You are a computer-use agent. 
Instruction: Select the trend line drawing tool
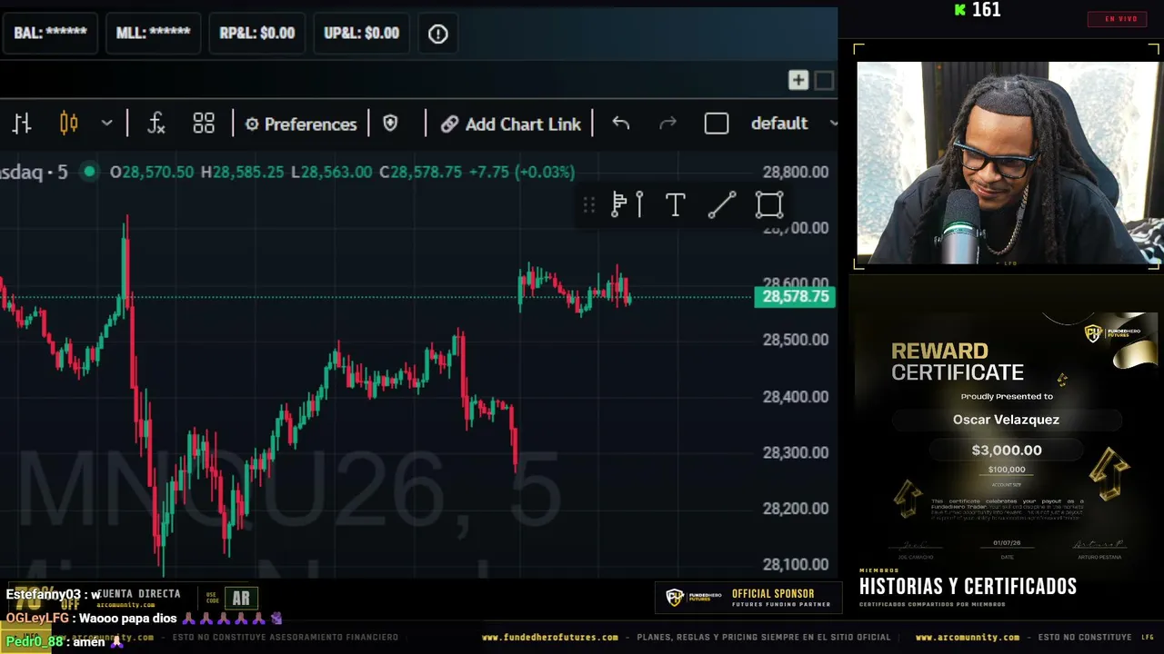pyautogui.click(x=722, y=205)
